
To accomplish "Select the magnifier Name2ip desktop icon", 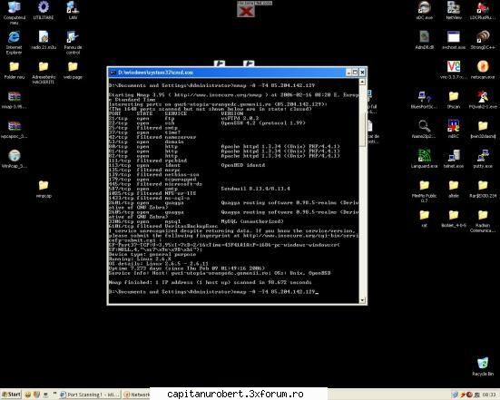I will pyautogui.click(x=424, y=130).
